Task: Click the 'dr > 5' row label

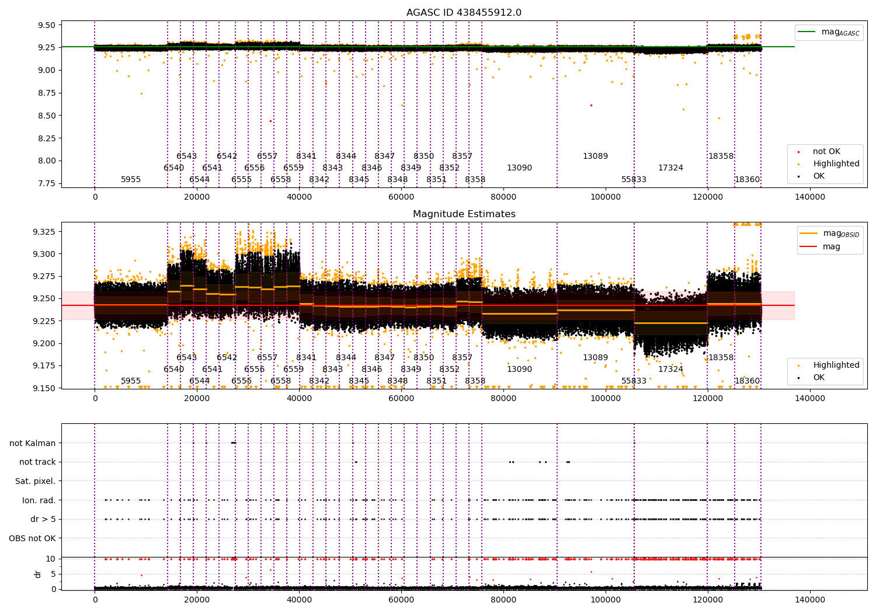Action: [x=43, y=519]
